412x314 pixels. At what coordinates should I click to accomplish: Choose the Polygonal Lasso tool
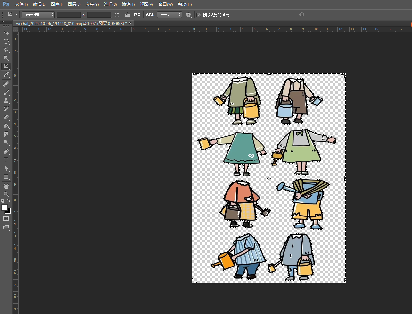6,50
